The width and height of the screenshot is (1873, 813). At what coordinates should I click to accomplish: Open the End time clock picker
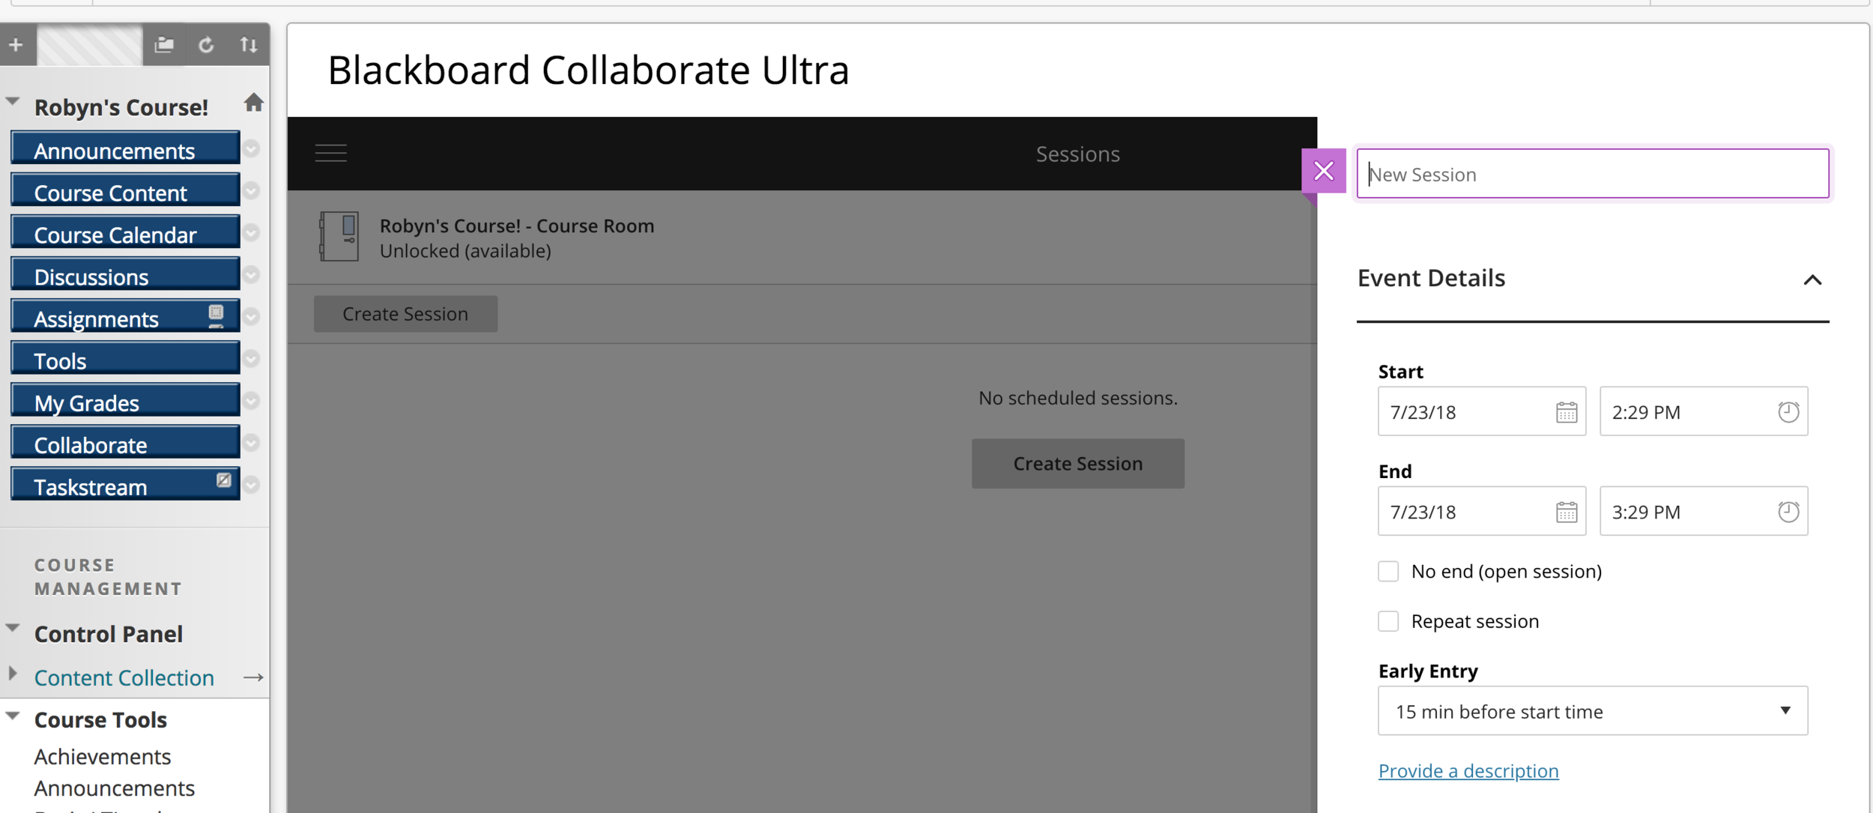1788,512
